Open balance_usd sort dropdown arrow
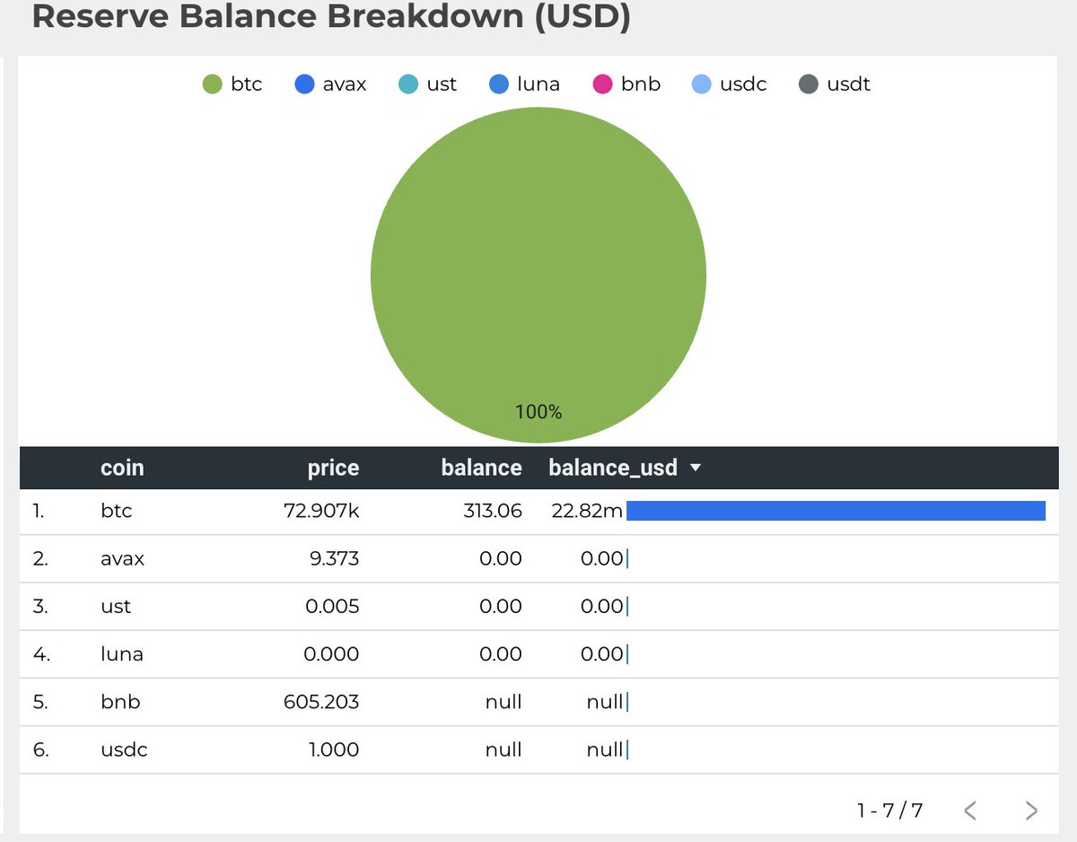Viewport: 1077px width, 842px height. [x=695, y=468]
